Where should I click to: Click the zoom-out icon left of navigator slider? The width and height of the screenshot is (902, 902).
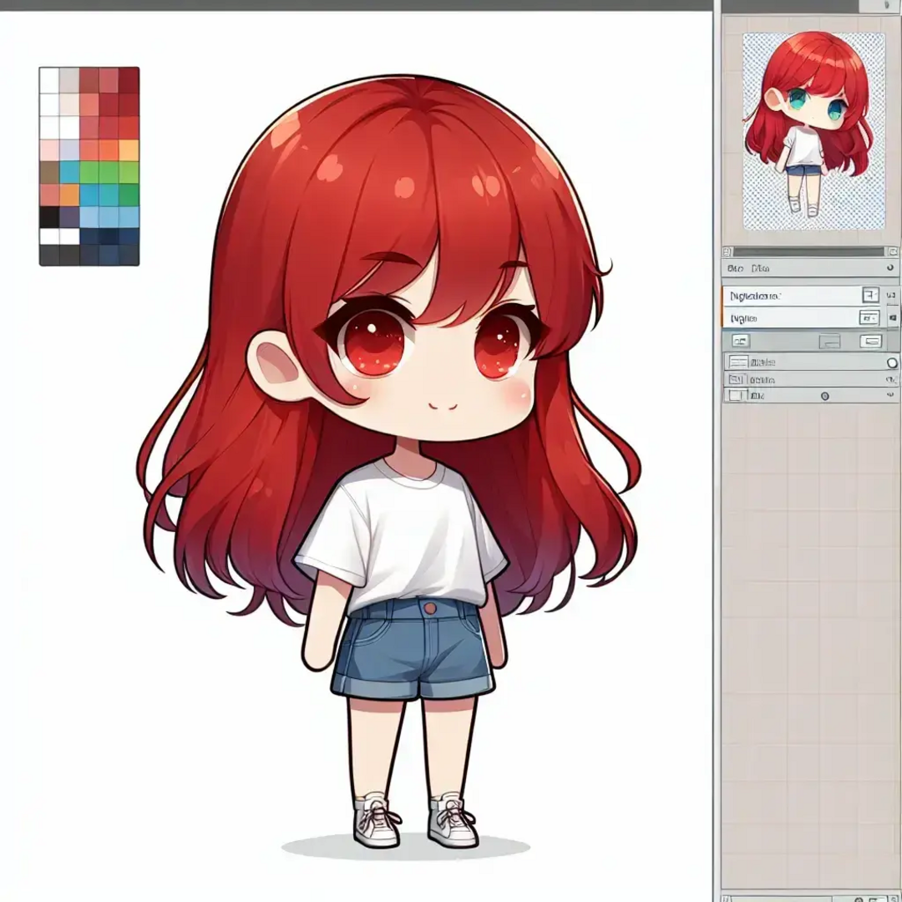click(x=727, y=251)
